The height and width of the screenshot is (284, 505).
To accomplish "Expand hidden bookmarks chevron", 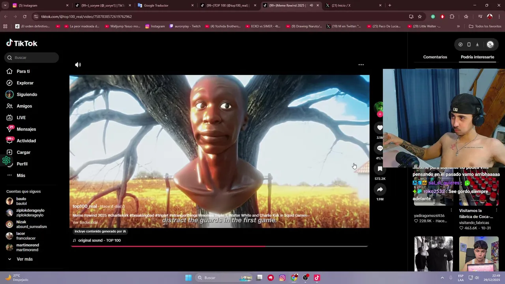I will [x=458, y=26].
